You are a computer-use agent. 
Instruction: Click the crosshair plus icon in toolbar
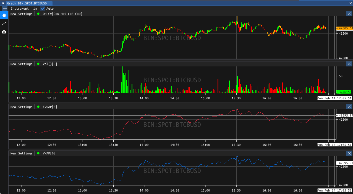pyautogui.click(x=5, y=9)
